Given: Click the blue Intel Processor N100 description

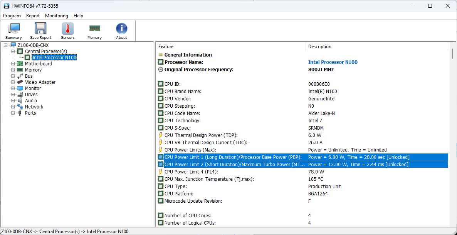Looking at the screenshot, I should point(333,62).
